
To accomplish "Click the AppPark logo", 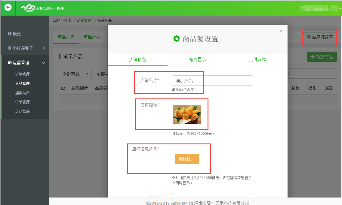I will pyautogui.click(x=28, y=8).
